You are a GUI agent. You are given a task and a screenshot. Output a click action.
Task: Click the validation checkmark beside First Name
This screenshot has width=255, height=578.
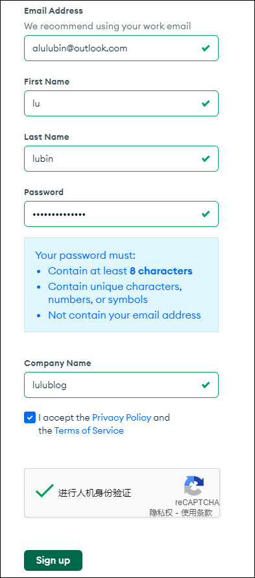tap(206, 103)
